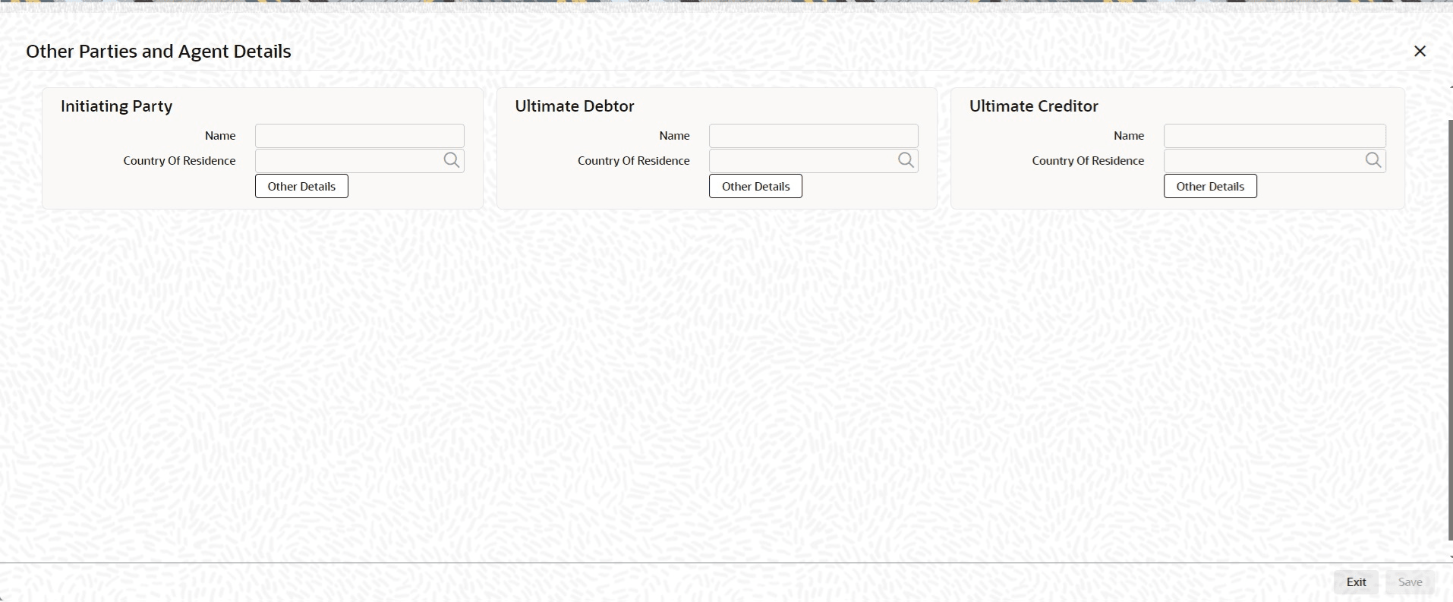
Task: Click the Other Parties and Agent Details title
Action: click(x=159, y=52)
